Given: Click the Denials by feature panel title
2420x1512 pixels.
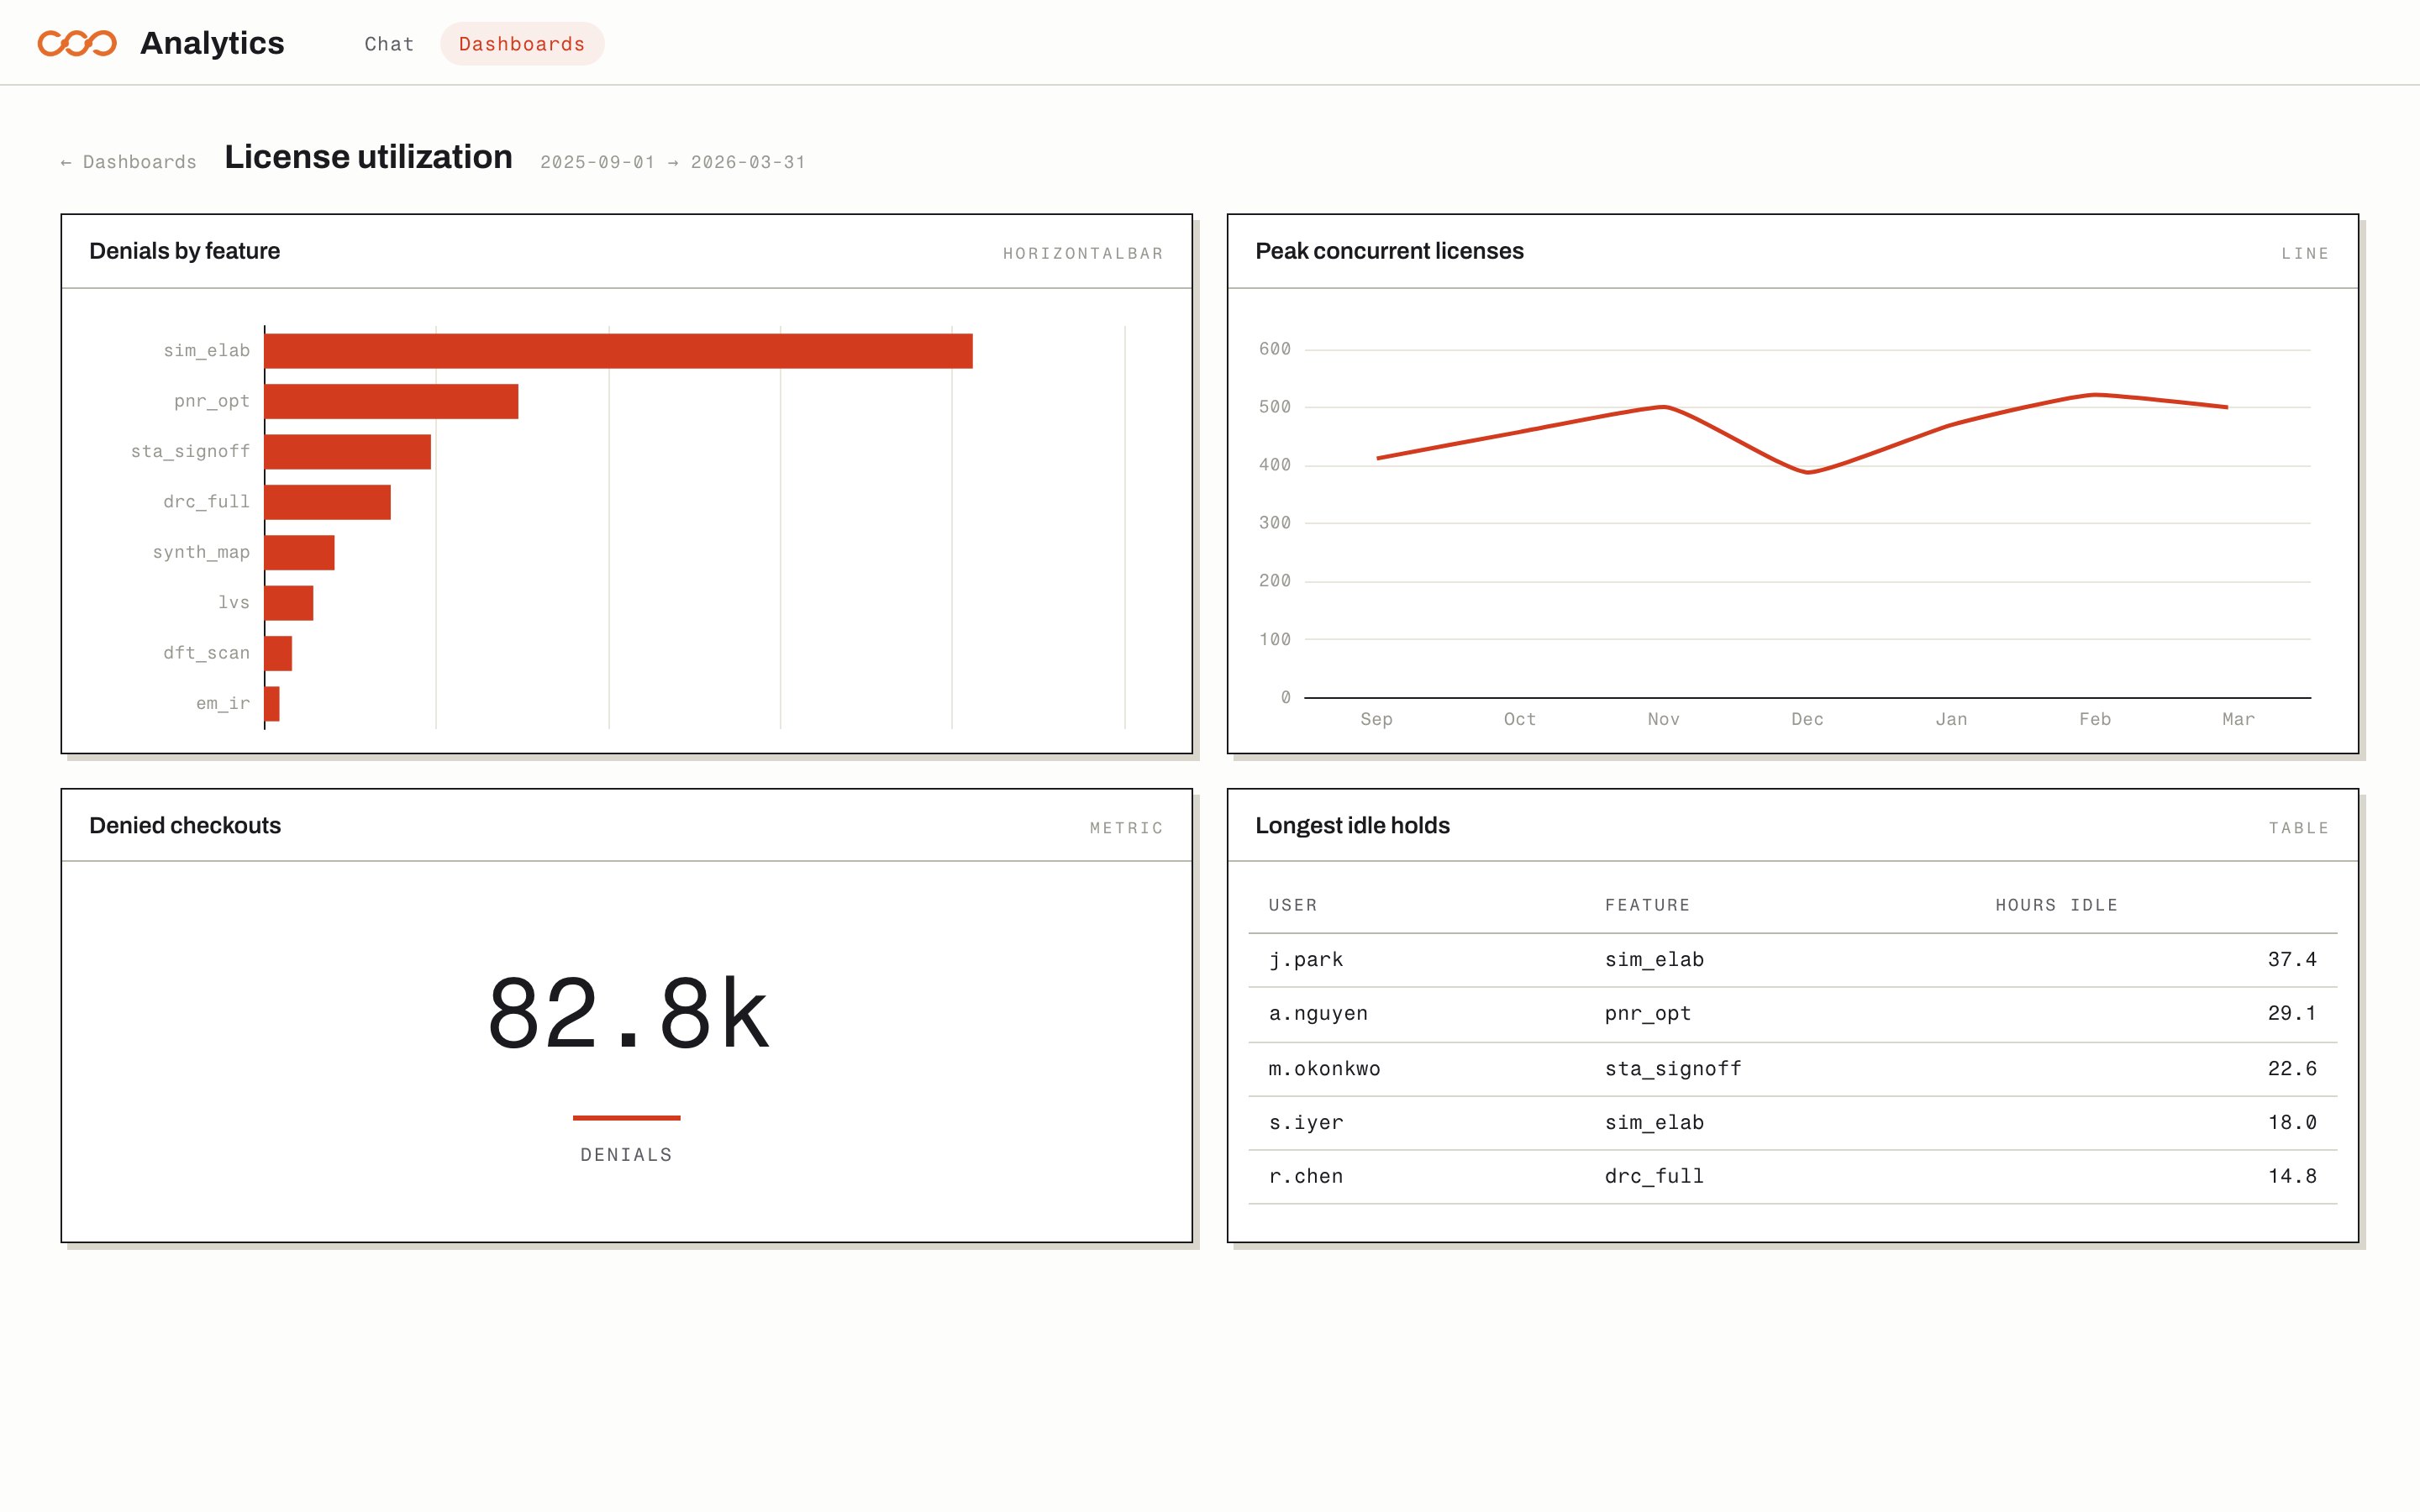Looking at the screenshot, I should tap(184, 251).
